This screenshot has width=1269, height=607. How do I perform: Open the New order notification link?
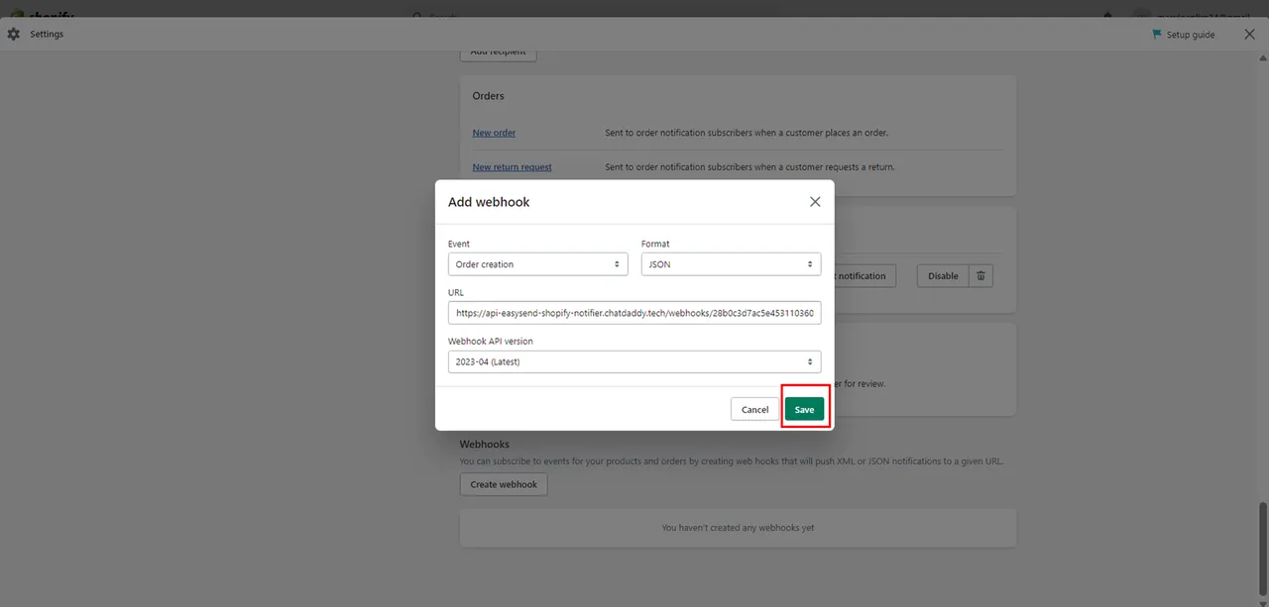pyautogui.click(x=494, y=133)
